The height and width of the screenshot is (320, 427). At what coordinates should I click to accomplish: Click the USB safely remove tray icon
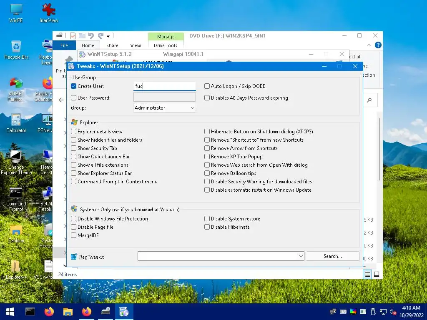tap(373, 312)
